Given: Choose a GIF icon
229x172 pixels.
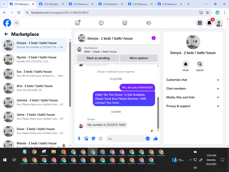Looking at the screenshot, I should coord(100,139).
